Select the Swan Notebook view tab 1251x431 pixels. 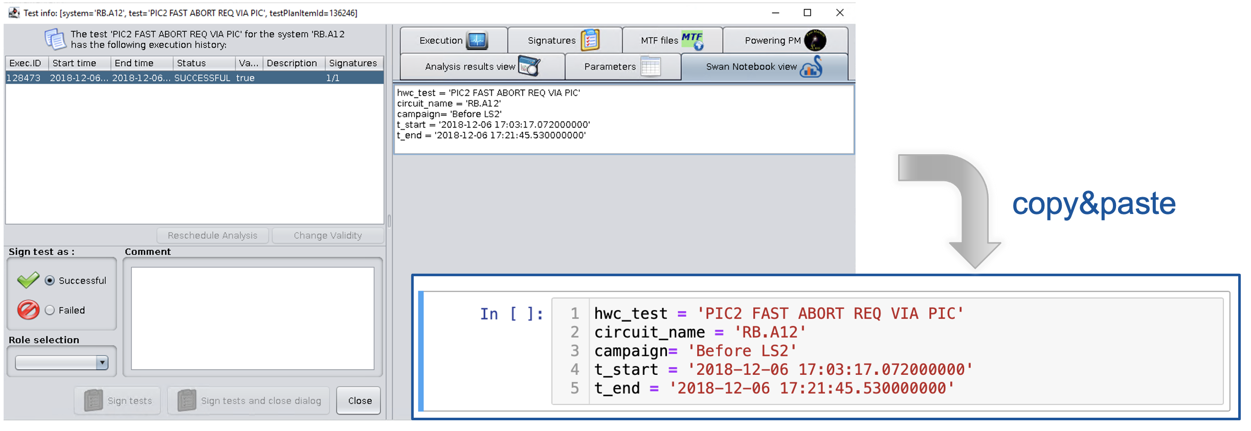click(x=765, y=66)
